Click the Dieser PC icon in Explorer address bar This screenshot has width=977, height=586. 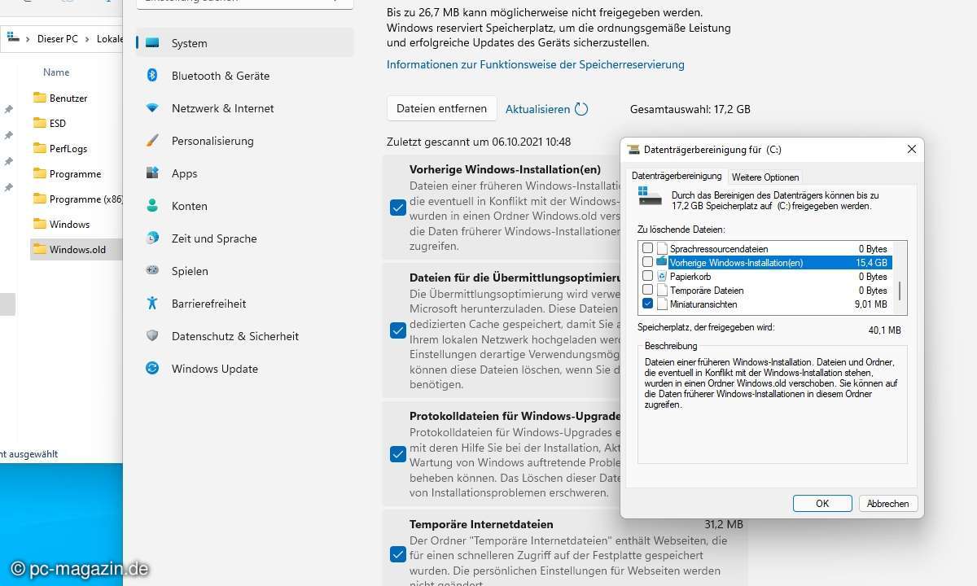point(11,38)
